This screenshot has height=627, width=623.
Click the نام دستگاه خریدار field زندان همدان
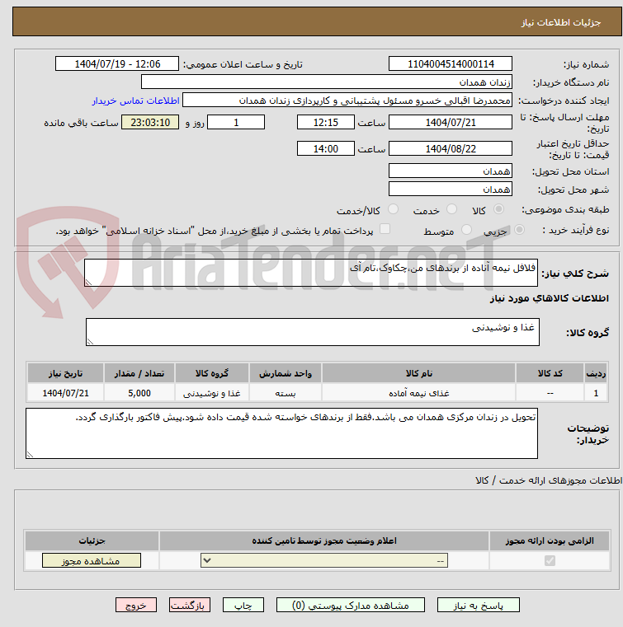(x=327, y=82)
